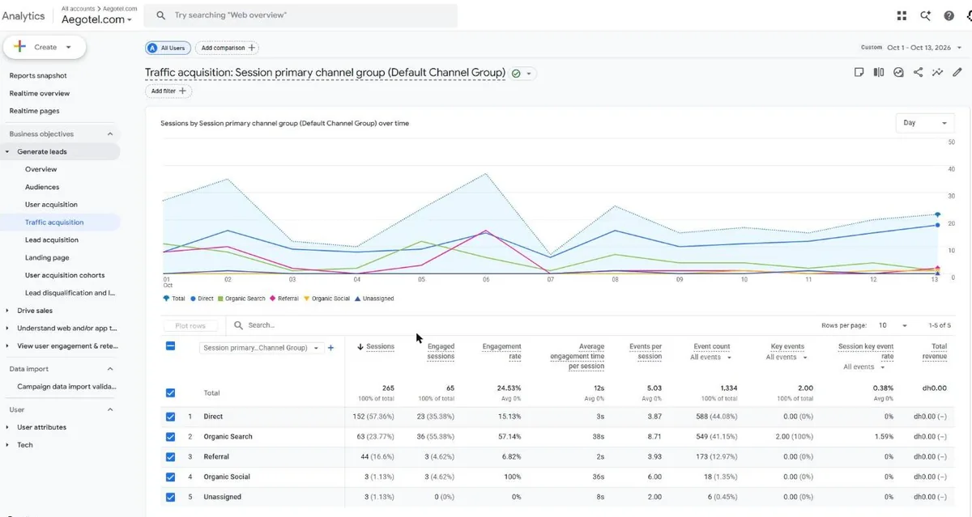Click the compare columns icon
Screen dimensions: 972x517
pyautogui.click(x=879, y=72)
